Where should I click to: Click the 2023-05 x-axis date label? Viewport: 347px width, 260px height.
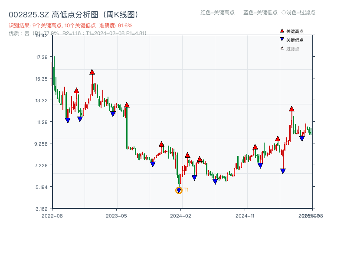(117, 215)
